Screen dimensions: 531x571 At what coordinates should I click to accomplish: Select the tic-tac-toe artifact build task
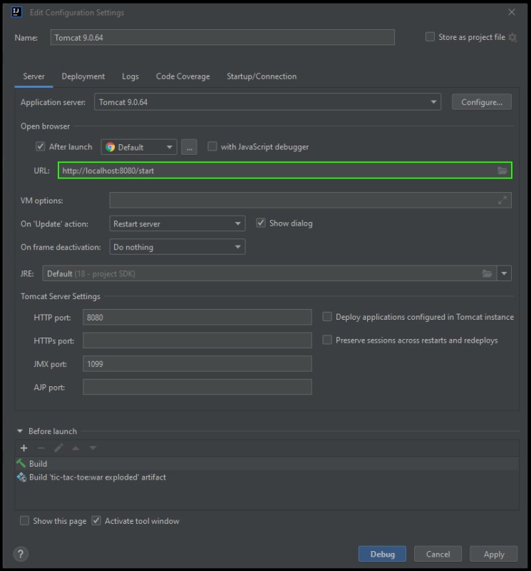click(x=97, y=477)
